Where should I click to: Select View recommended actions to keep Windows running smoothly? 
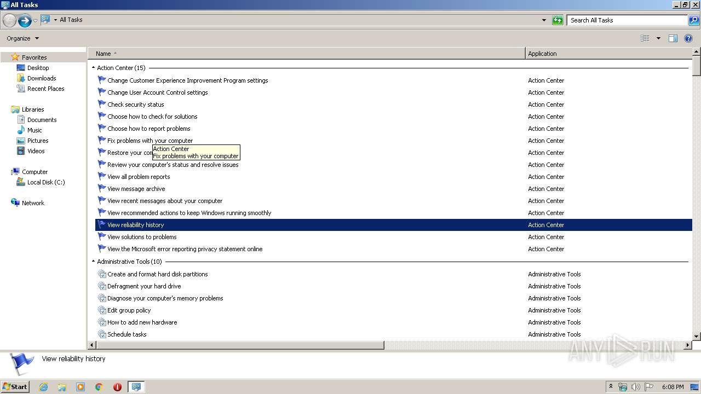point(189,213)
